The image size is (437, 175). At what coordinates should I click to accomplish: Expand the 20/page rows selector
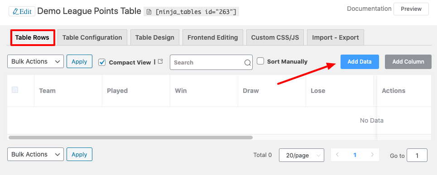click(301, 155)
